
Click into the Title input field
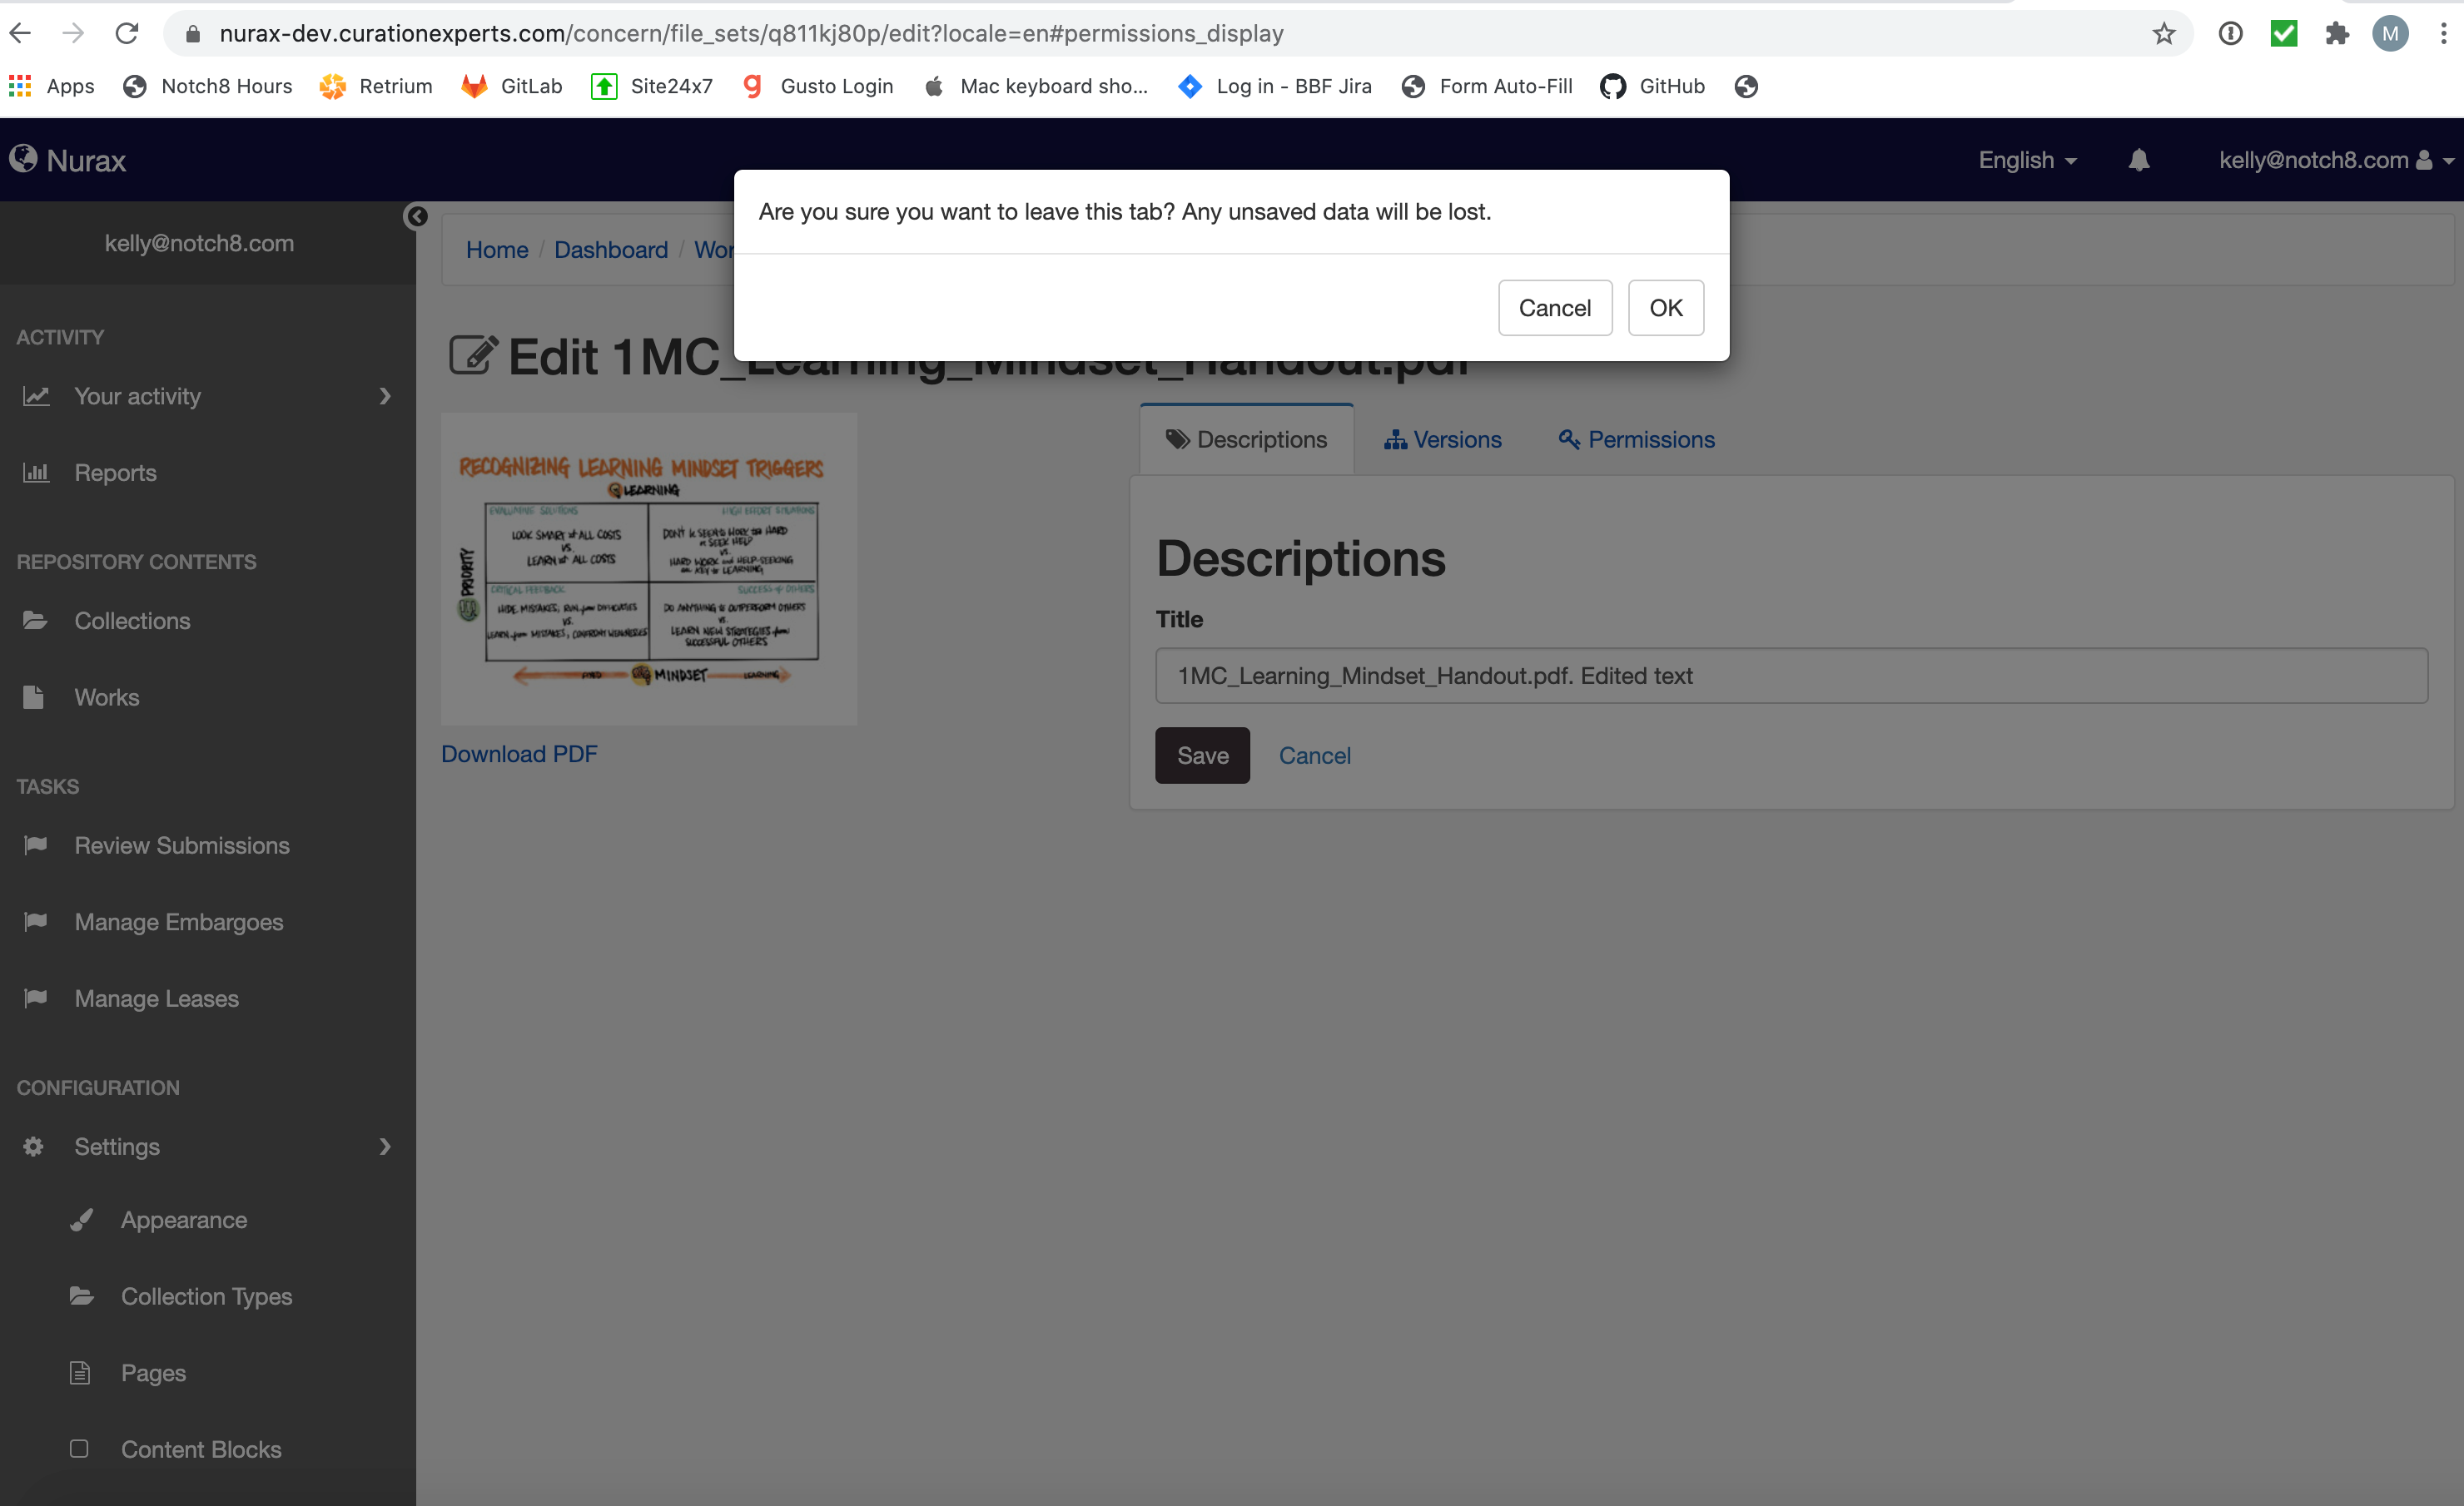tap(1791, 676)
